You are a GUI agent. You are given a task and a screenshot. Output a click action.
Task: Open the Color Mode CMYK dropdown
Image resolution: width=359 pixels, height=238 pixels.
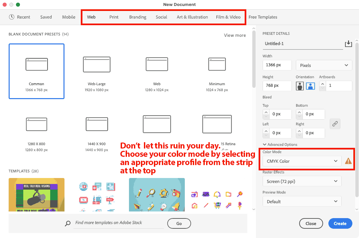302,161
